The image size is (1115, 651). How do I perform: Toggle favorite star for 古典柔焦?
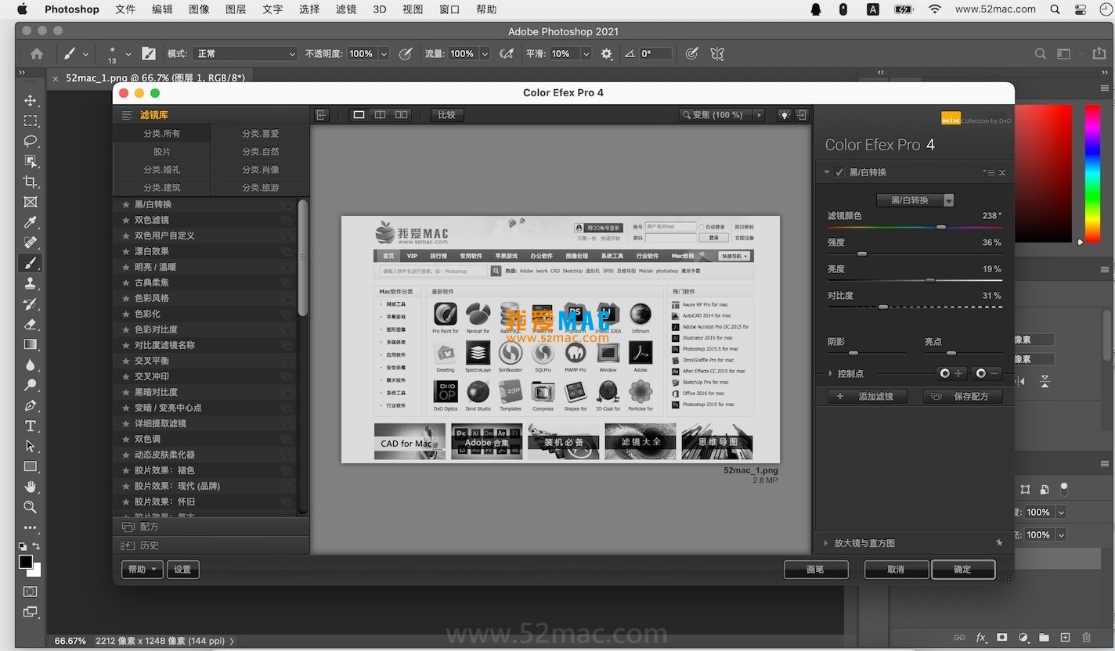[x=125, y=282]
